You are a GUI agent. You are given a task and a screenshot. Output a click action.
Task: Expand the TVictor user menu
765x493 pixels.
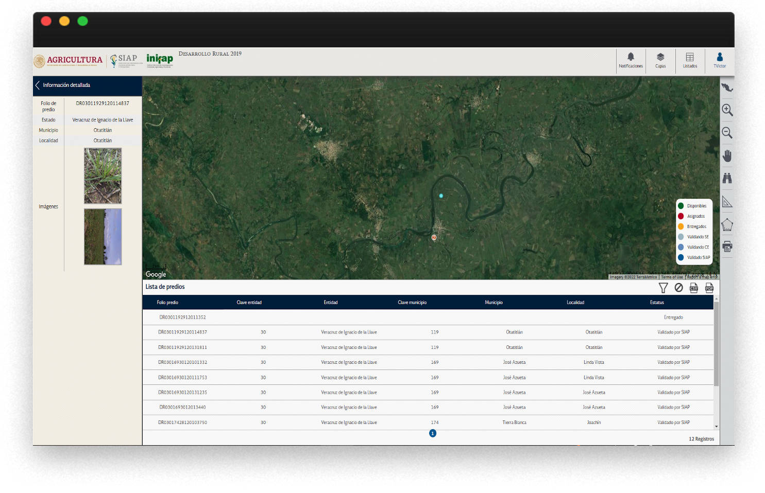pyautogui.click(x=720, y=60)
